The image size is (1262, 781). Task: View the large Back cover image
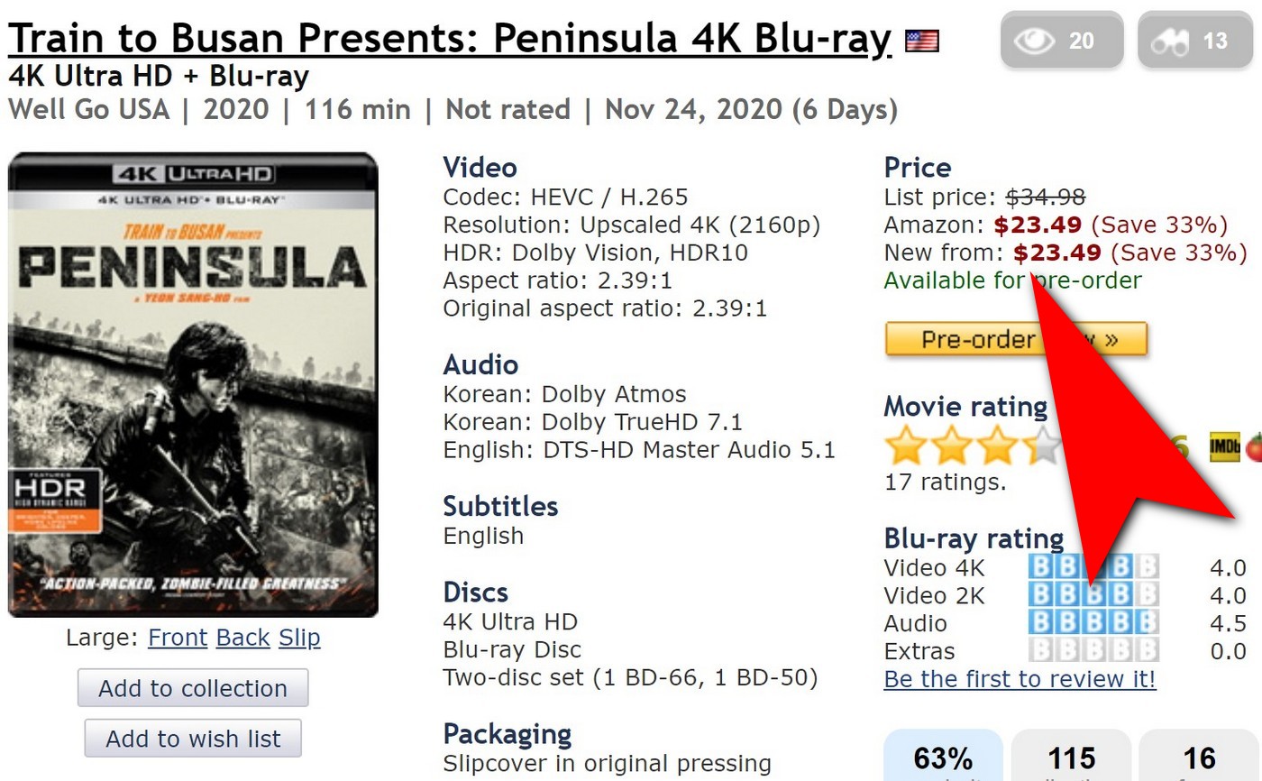pos(242,638)
